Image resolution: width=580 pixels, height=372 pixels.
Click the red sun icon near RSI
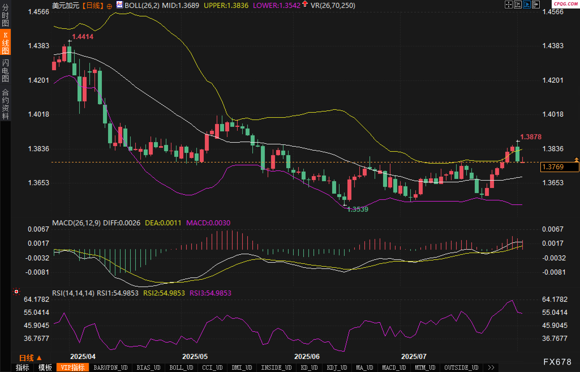[x=16, y=292]
